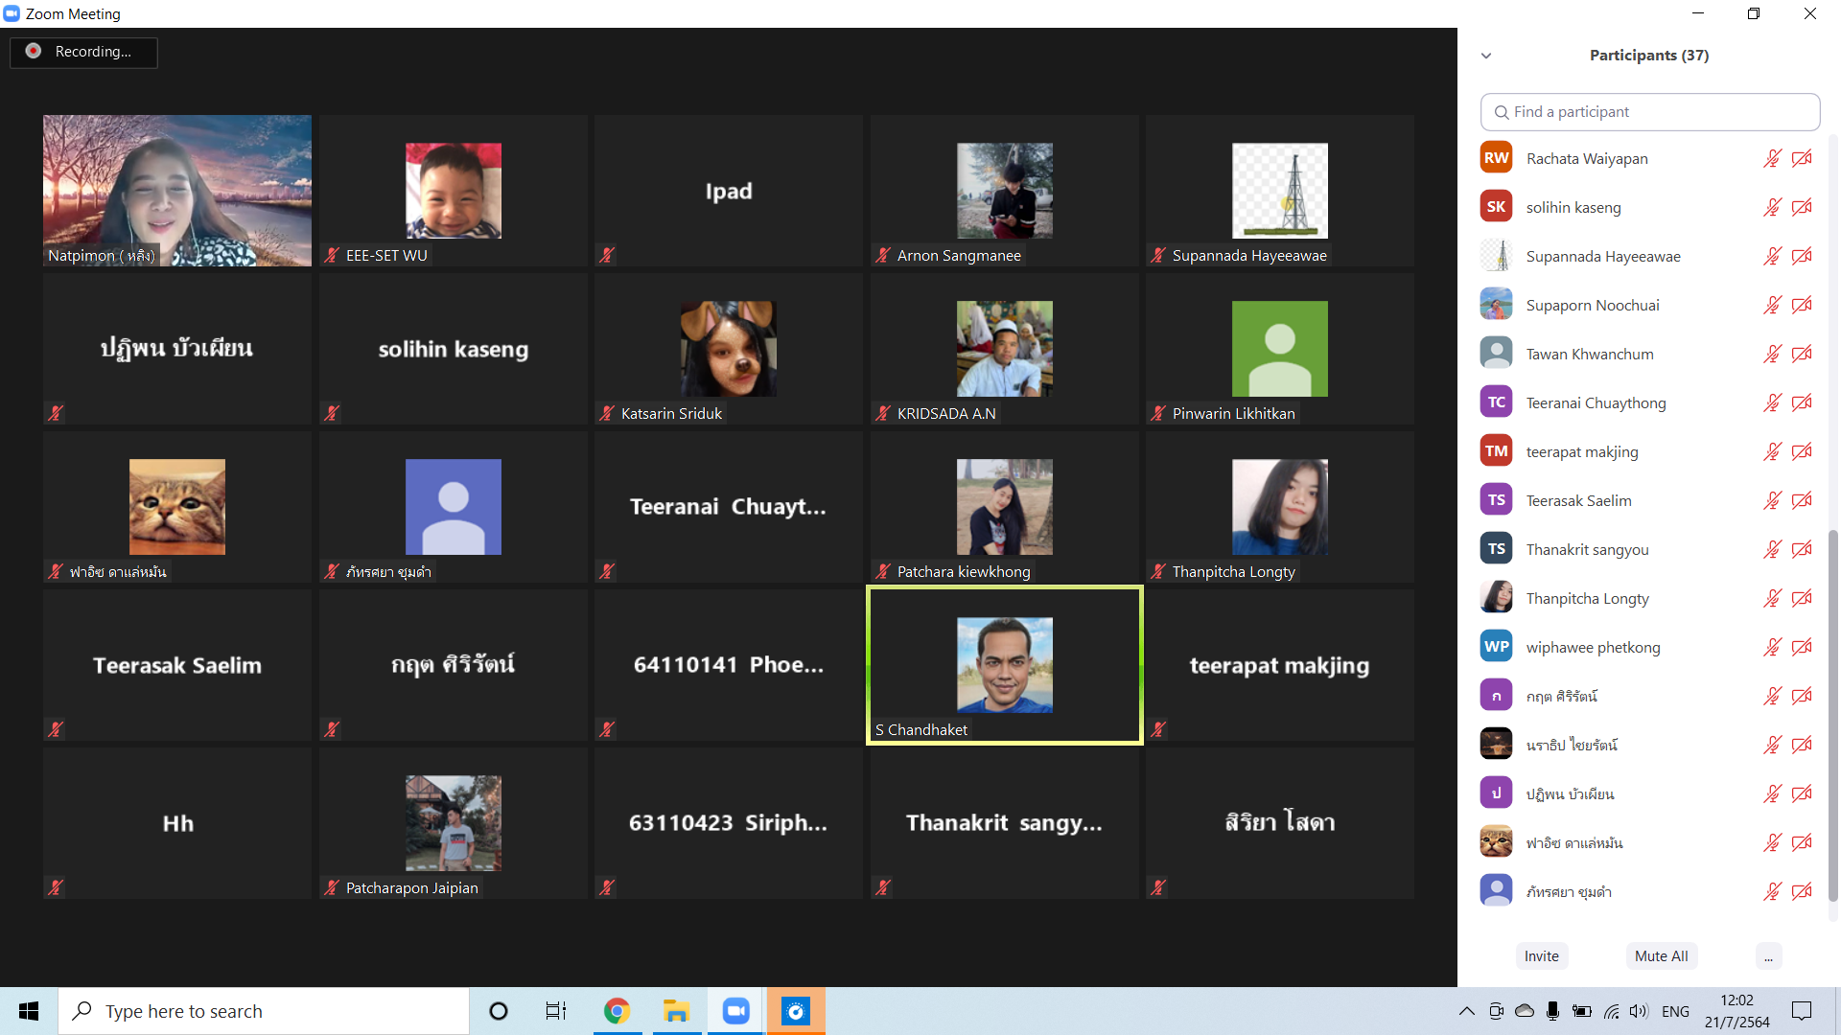
Task: Select Supaporn Noochuai in participant list
Action: pyautogui.click(x=1592, y=305)
